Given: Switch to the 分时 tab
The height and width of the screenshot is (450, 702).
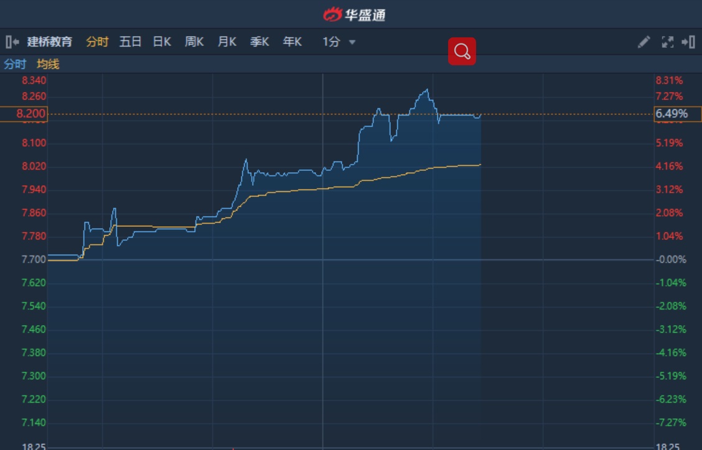Looking at the screenshot, I should (97, 42).
